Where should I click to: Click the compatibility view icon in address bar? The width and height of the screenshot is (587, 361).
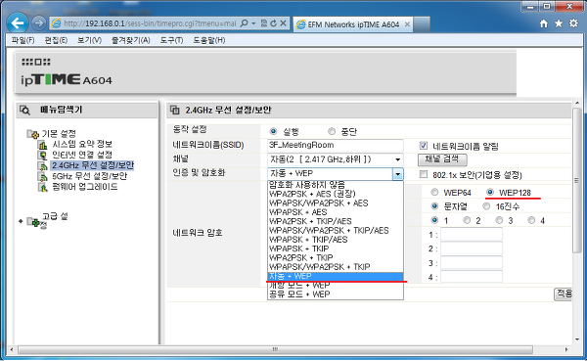tap(264, 23)
